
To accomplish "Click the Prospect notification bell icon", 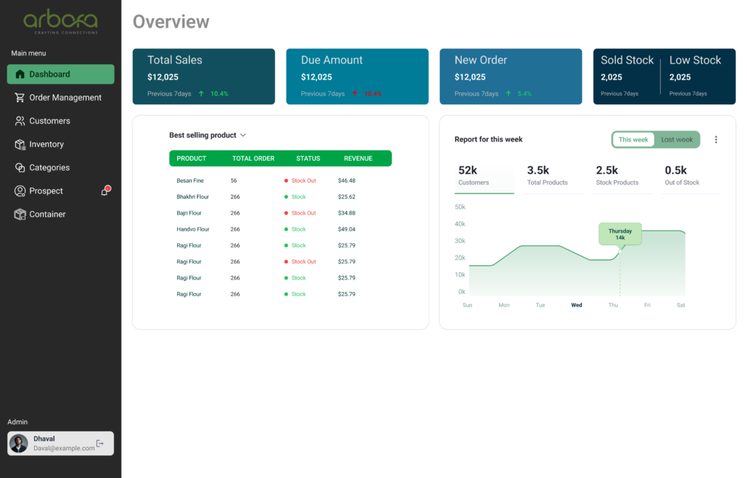I will [104, 191].
